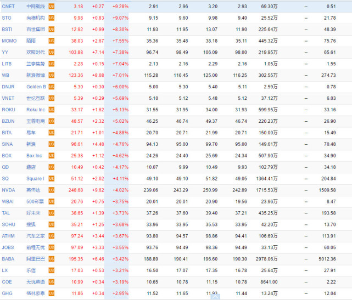
Task: Click the US badge in the WBAI row
Action: click(x=52, y=202)
